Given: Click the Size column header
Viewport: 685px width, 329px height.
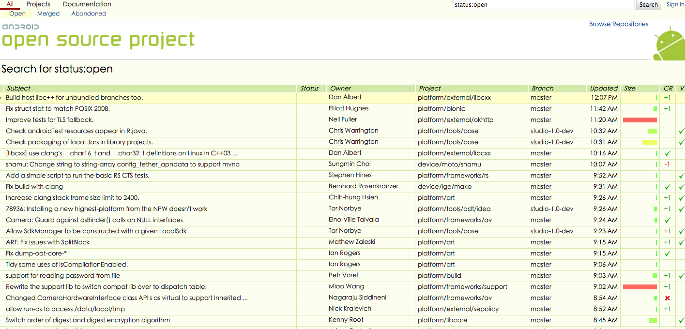Looking at the screenshot, I should 630,88.
